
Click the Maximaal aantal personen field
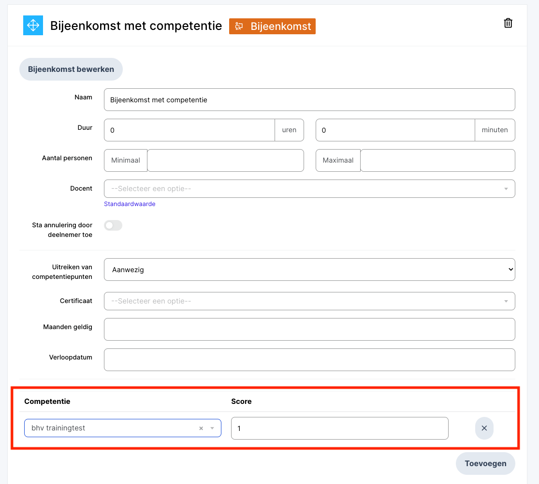coord(437,161)
